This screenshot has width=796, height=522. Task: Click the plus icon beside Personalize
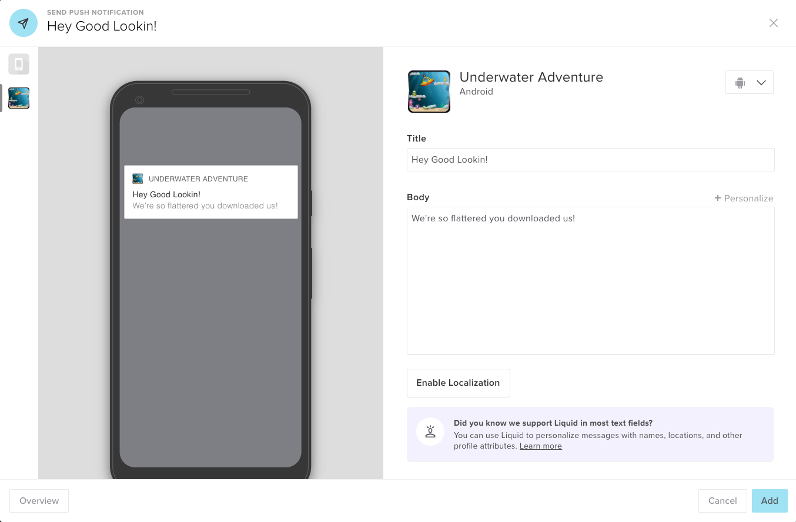coord(718,198)
